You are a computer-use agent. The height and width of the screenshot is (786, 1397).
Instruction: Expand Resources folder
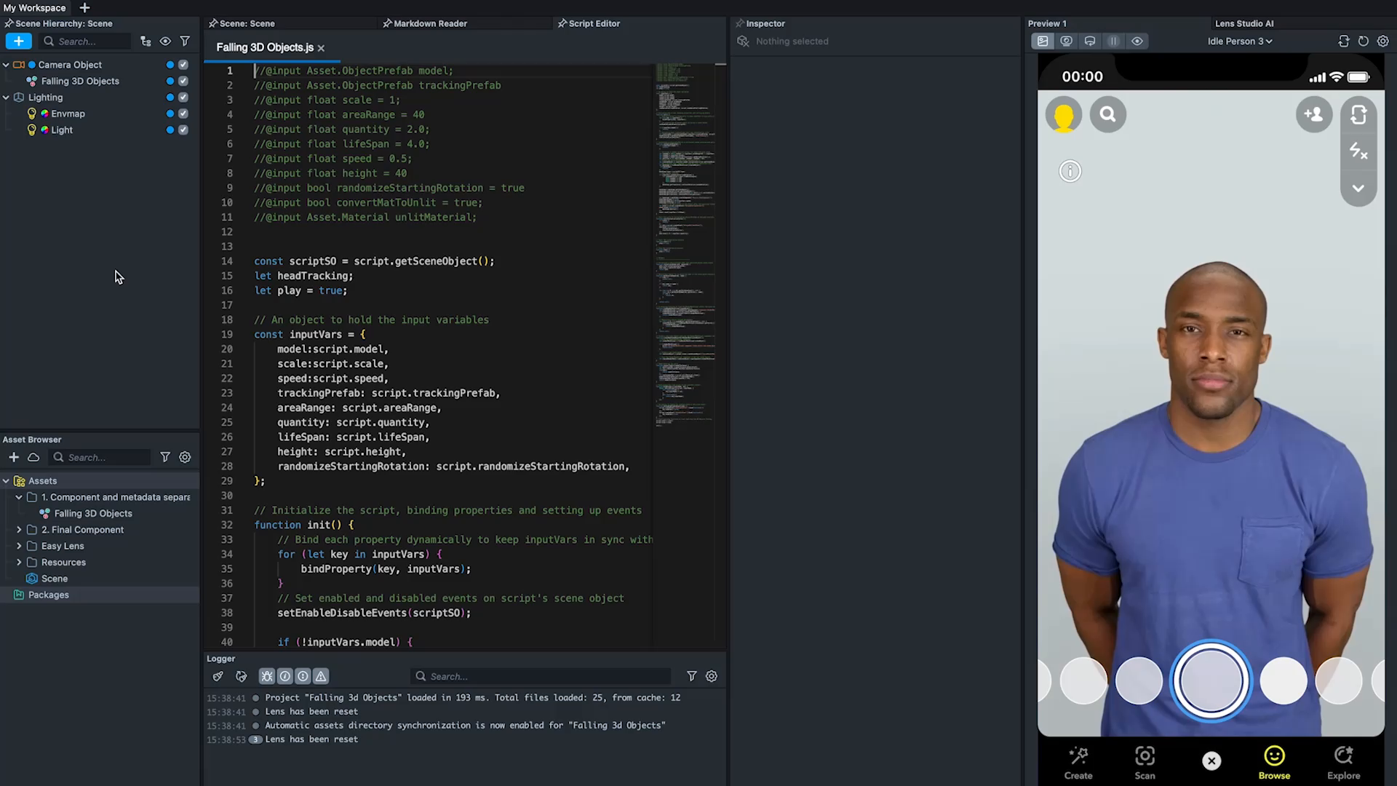(x=19, y=563)
